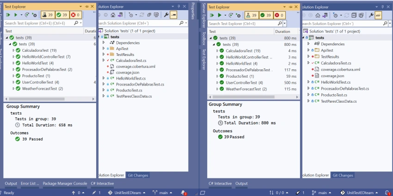Switch views icon in the right Solution Explorer

(325, 15)
